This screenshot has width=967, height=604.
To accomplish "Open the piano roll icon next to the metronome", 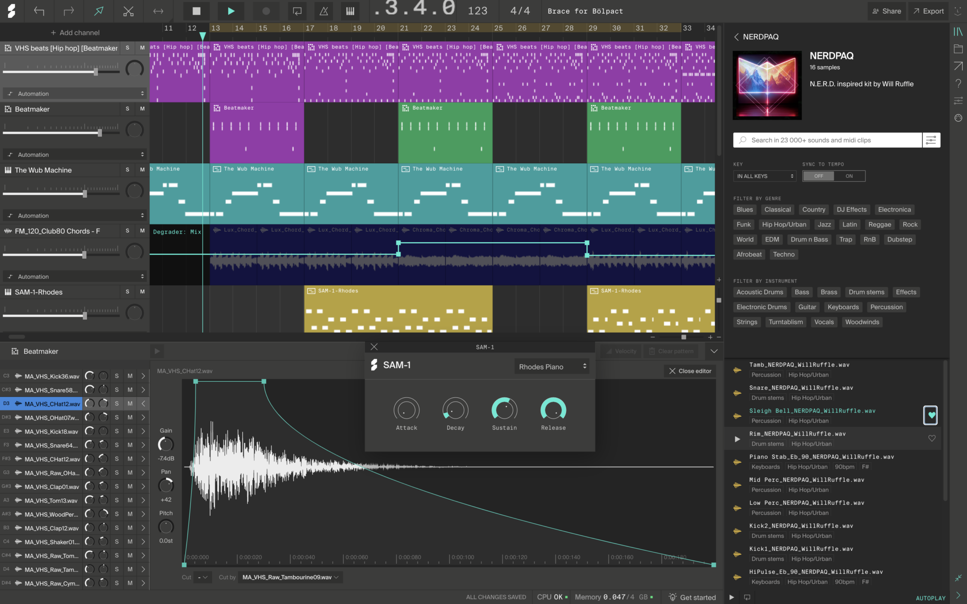I will click(350, 11).
